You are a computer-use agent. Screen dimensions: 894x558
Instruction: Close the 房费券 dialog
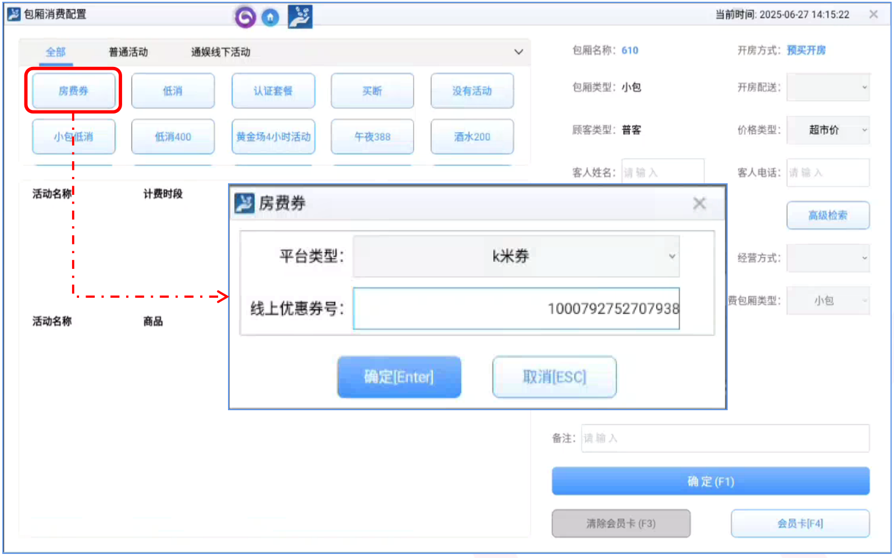click(700, 203)
